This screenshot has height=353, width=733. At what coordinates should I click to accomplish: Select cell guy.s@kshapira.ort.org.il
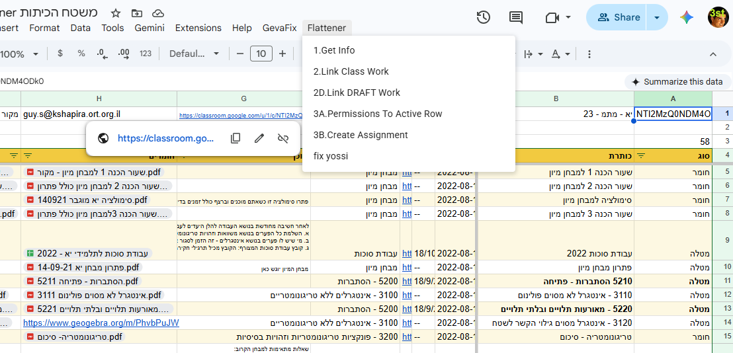click(x=99, y=114)
